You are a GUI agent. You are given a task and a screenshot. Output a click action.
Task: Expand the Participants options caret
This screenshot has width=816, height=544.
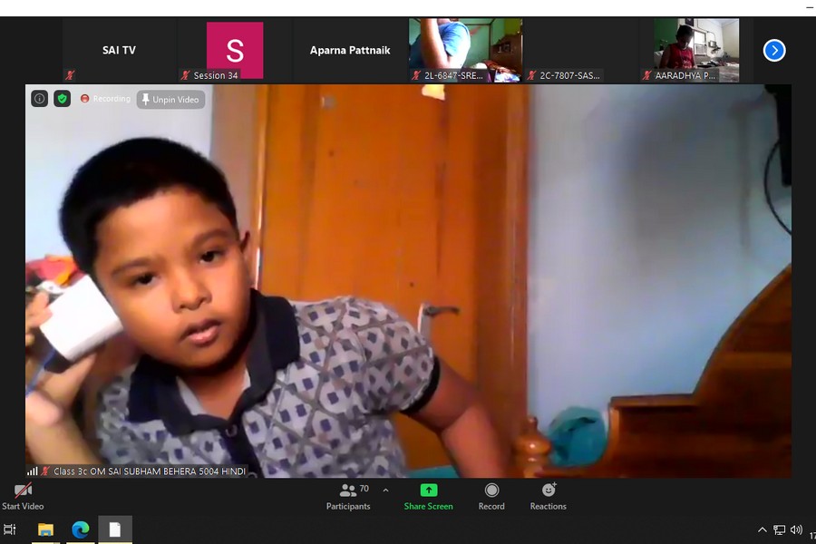[x=385, y=491]
